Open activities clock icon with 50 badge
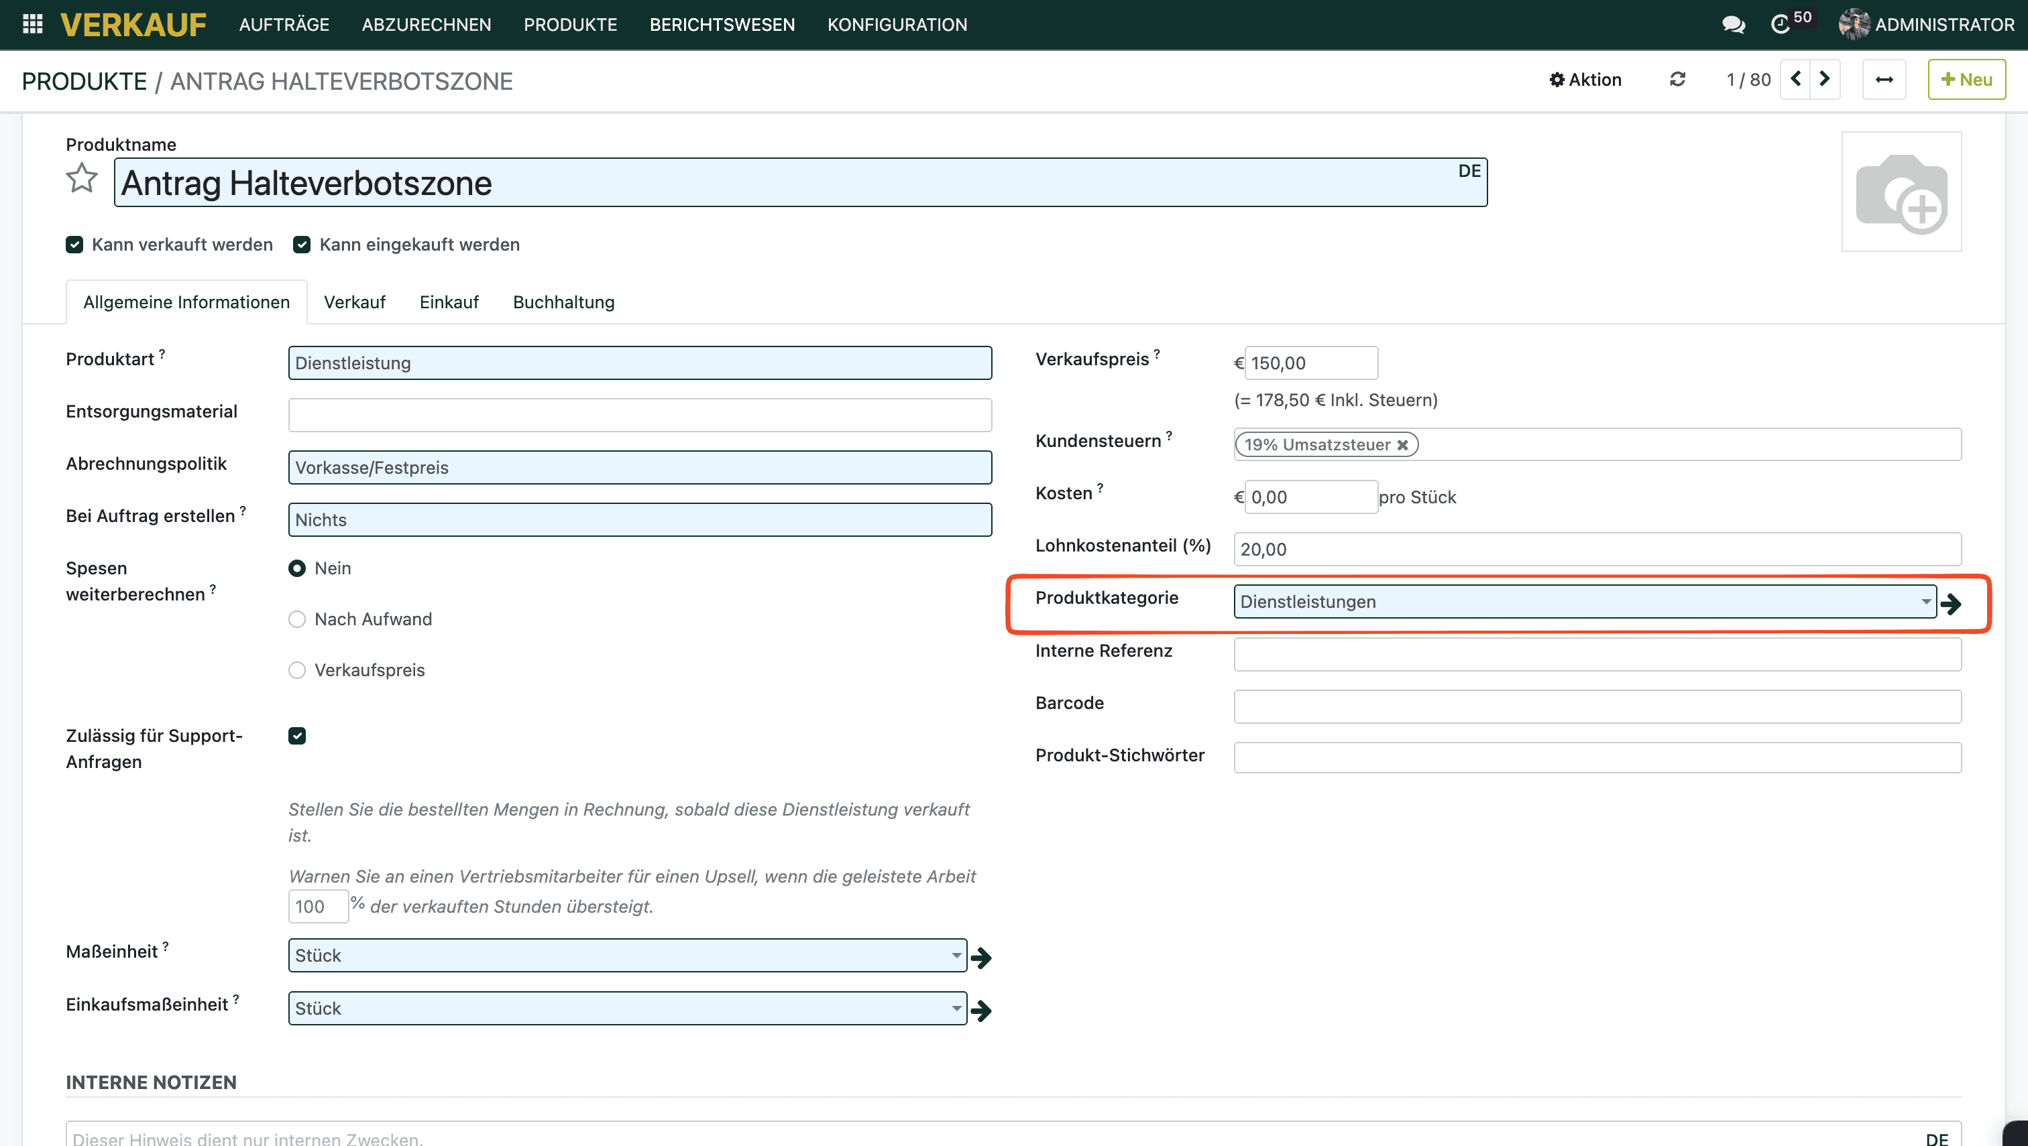The height and width of the screenshot is (1146, 2028). [x=1781, y=24]
